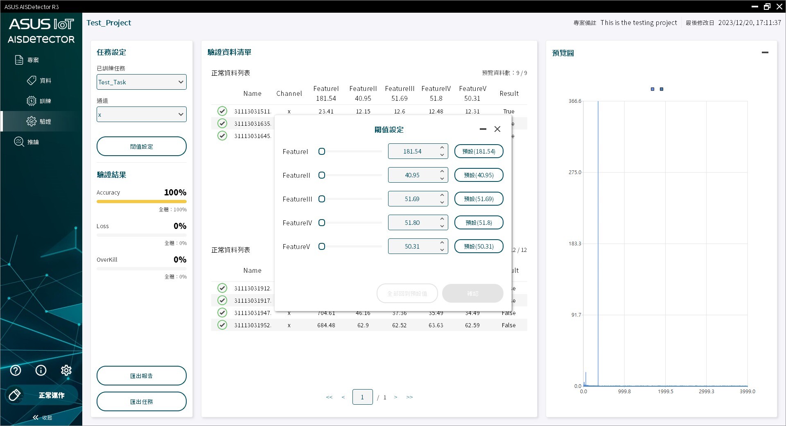786x426 pixels.
Task: Uncheck the row 31113031912 checkmark
Action: (222, 288)
